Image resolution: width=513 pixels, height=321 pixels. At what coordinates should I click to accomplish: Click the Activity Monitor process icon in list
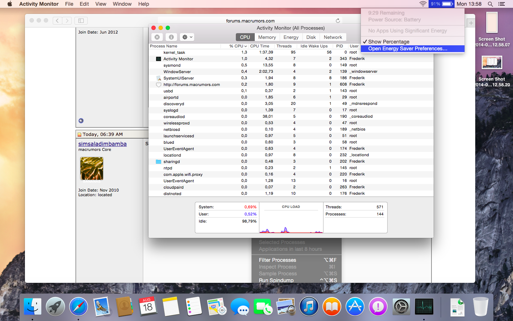[159, 59]
